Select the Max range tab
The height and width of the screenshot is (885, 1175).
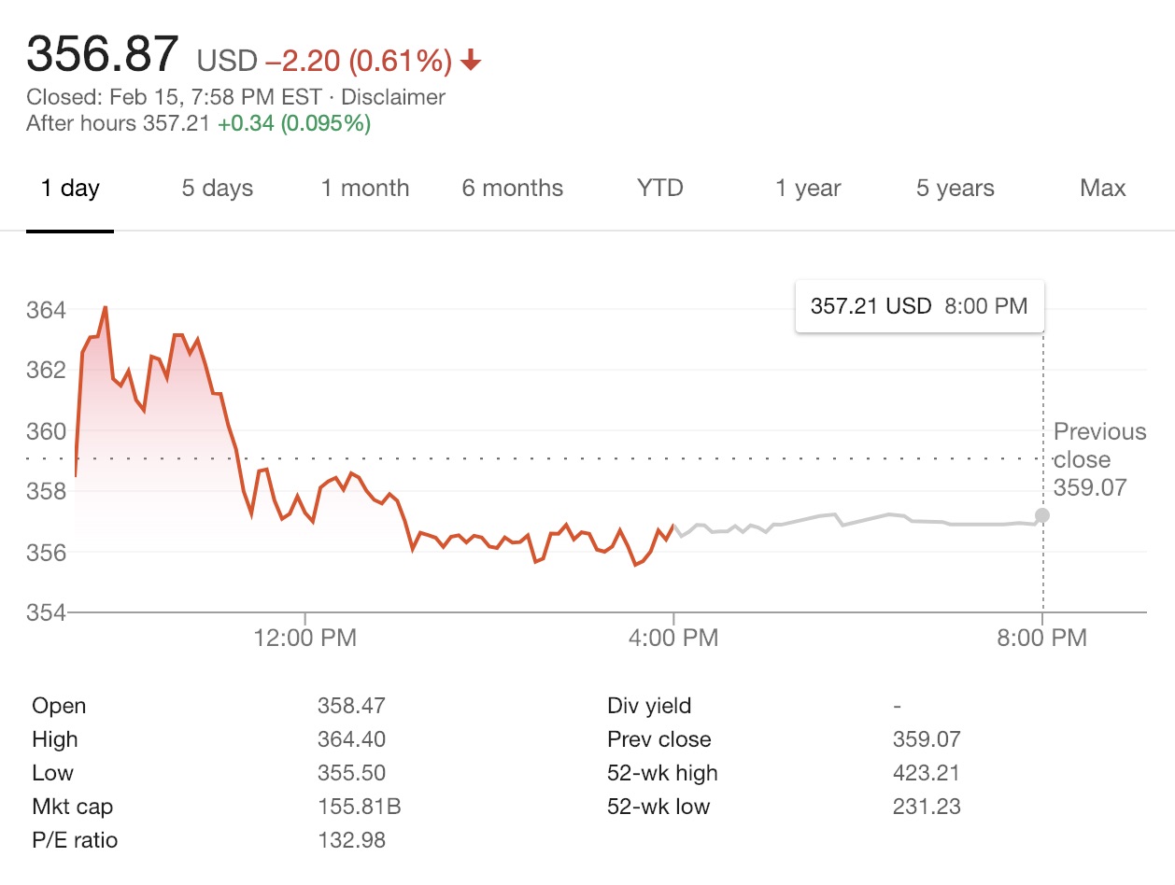pyautogui.click(x=1102, y=189)
